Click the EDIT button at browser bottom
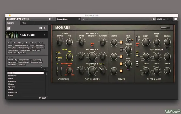 [x=44, y=98]
